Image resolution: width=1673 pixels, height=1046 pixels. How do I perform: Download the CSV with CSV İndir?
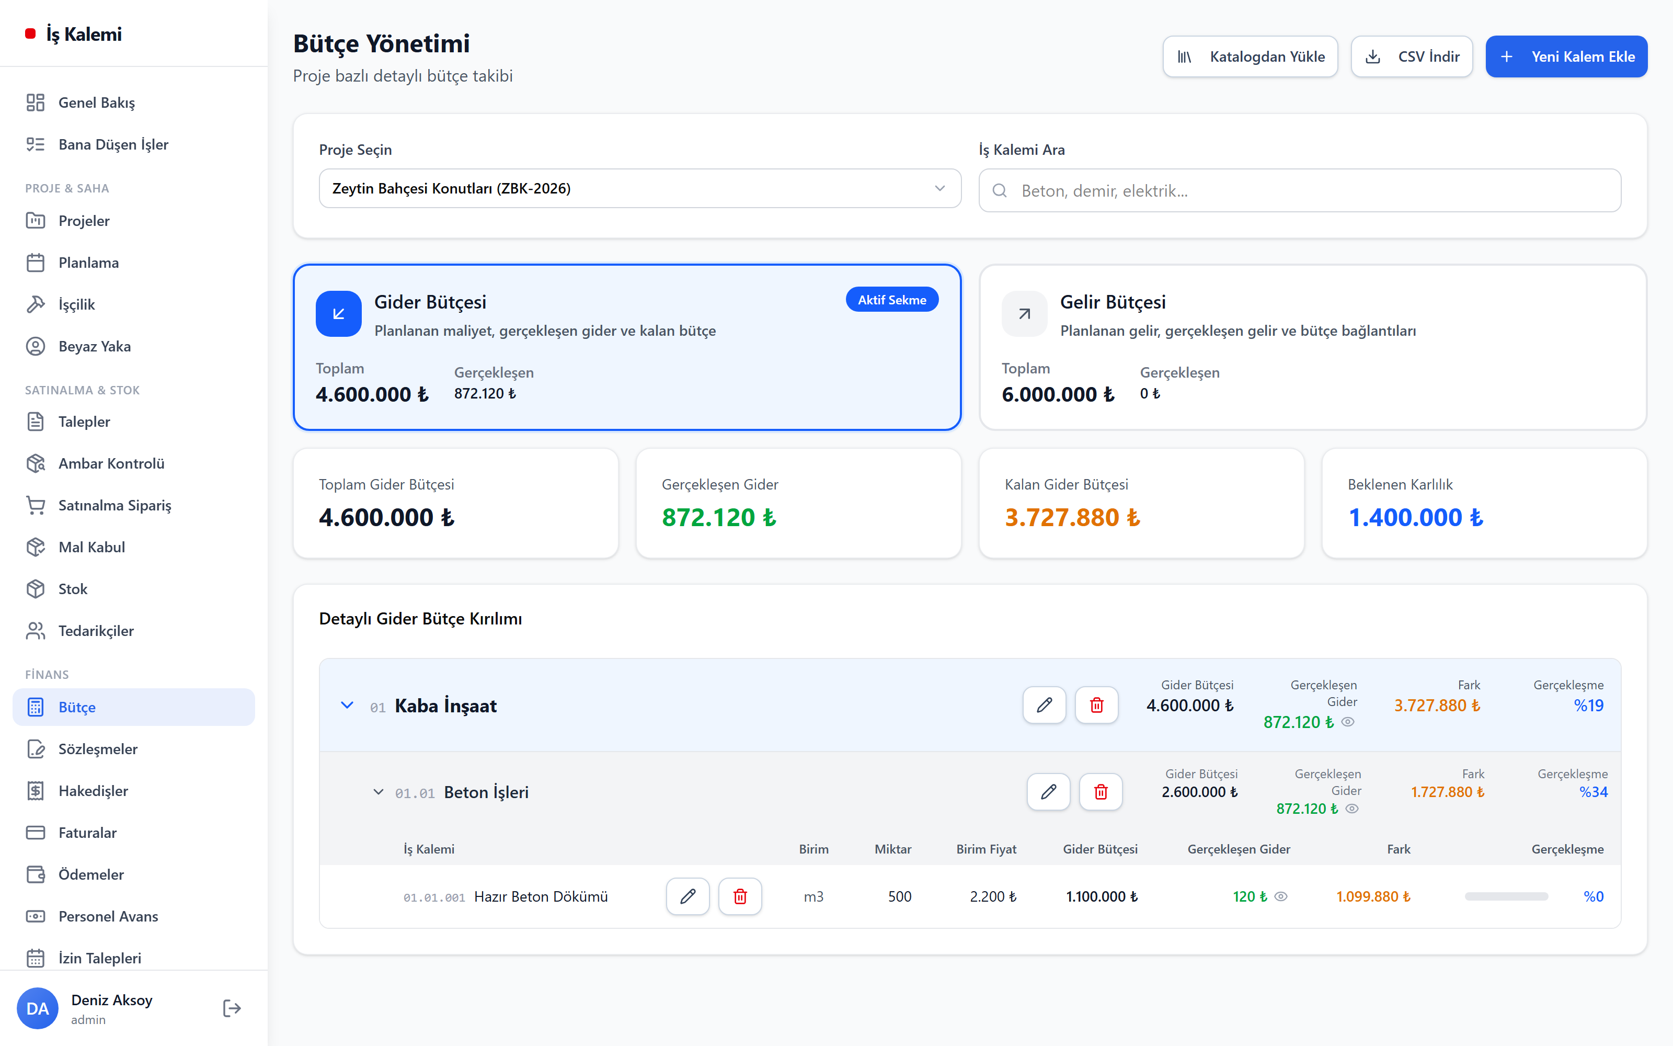point(1412,56)
